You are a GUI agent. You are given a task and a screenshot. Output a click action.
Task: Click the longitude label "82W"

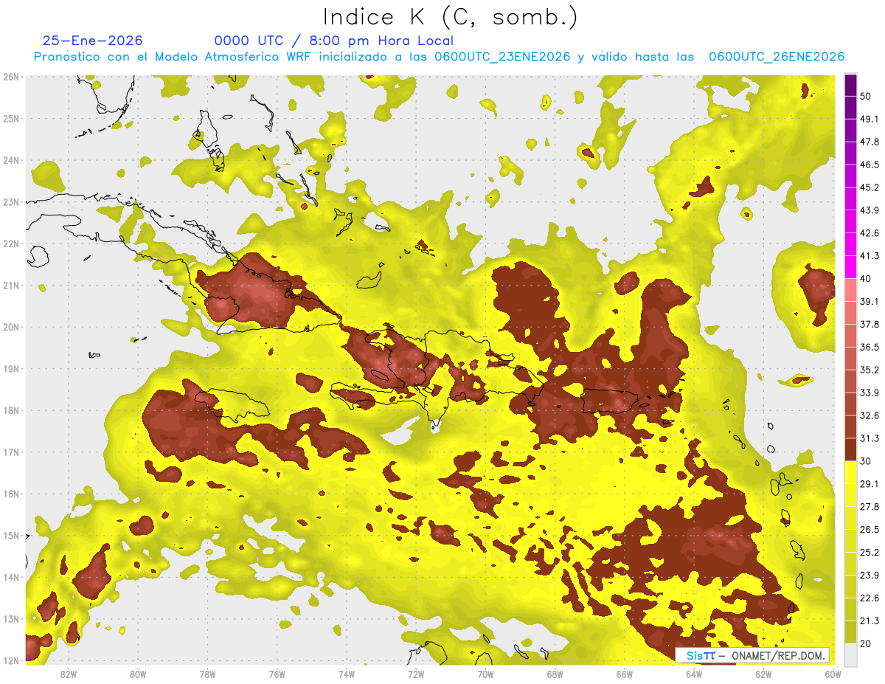[69, 674]
